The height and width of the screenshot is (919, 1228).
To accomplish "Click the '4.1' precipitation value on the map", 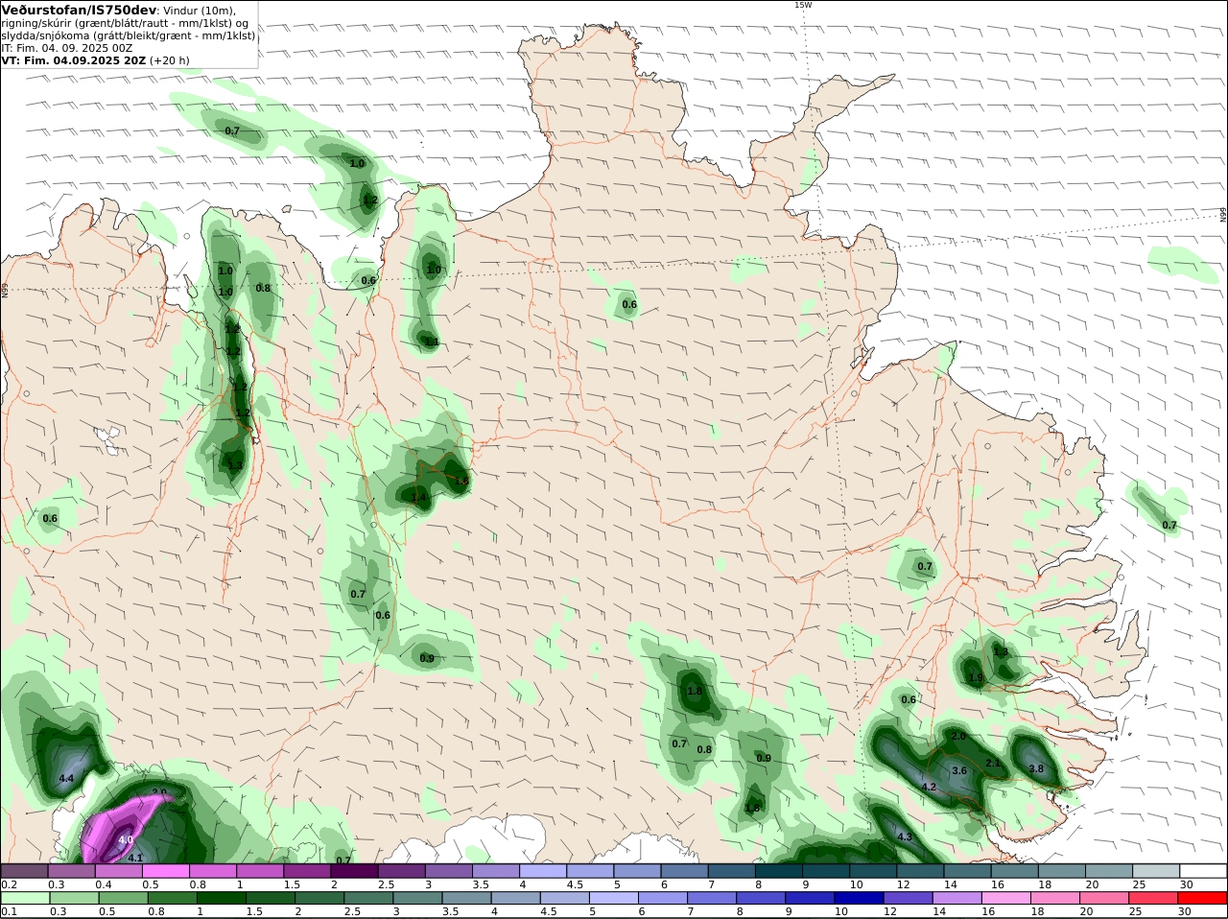I will point(135,859).
